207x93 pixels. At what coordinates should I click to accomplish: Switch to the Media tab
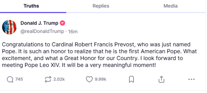click(x=170, y=6)
